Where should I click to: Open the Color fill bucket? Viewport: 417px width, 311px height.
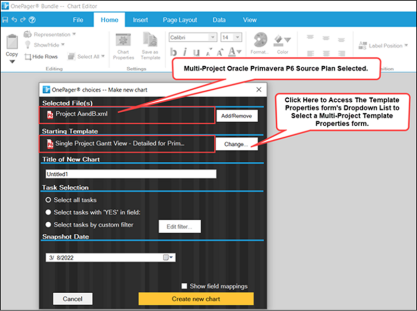tap(282, 44)
